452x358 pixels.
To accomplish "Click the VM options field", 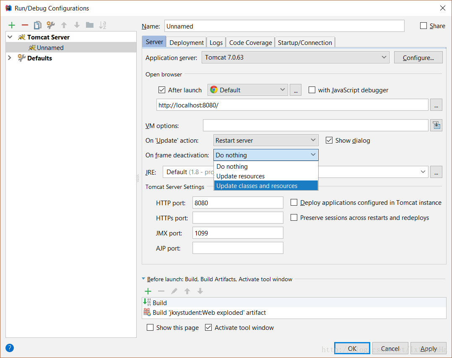I will (316, 125).
